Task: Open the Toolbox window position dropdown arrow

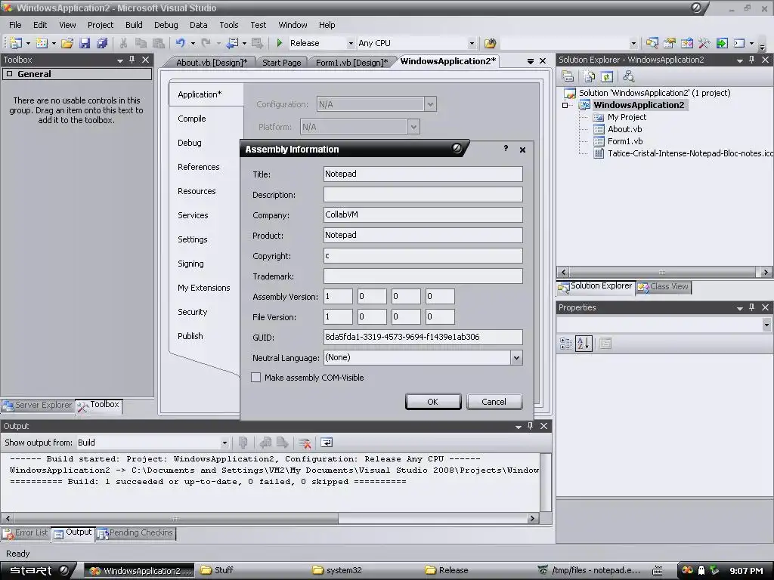Action: point(120,60)
